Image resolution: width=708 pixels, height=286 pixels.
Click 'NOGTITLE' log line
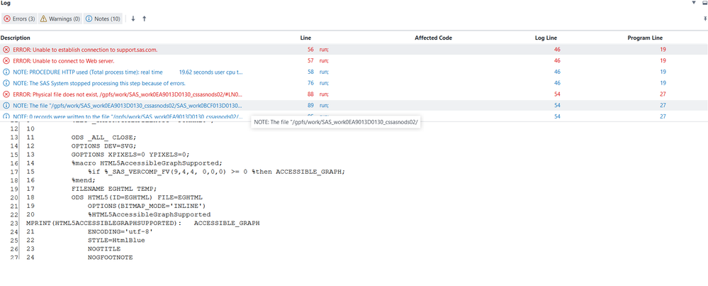coord(104,249)
